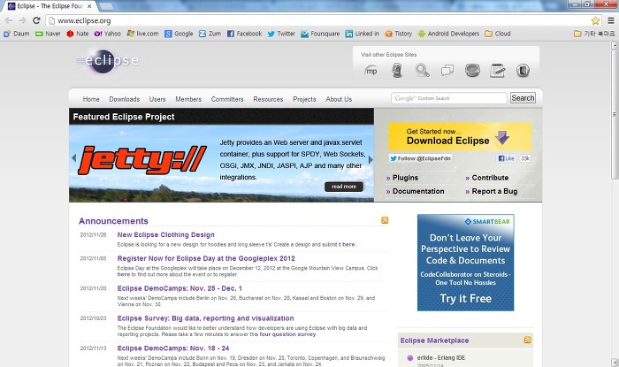Click the Search button
Viewport: 619px width, 367px height.
point(523,98)
